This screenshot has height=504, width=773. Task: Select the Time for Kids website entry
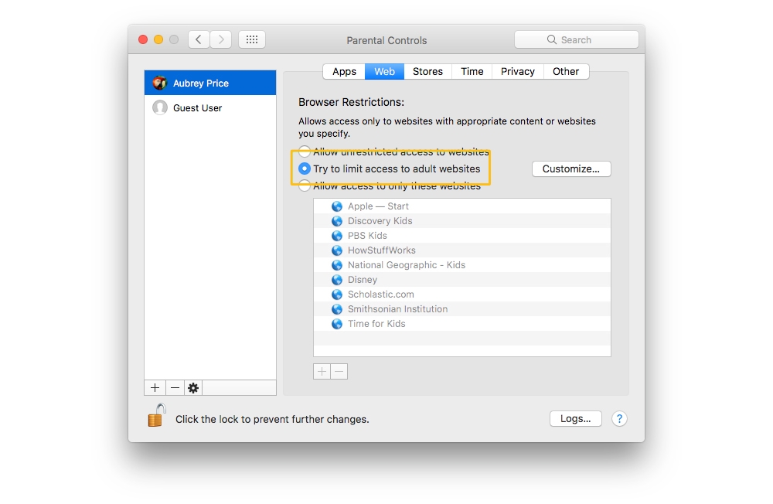coord(462,324)
